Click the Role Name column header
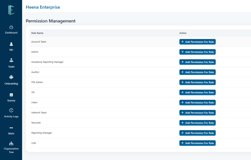Image resolution: width=251 pixels, height=160 pixels. [x=37, y=33]
